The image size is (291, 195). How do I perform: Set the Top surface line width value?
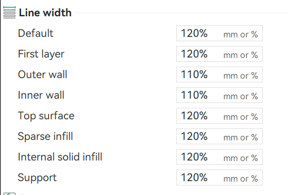[219, 116]
